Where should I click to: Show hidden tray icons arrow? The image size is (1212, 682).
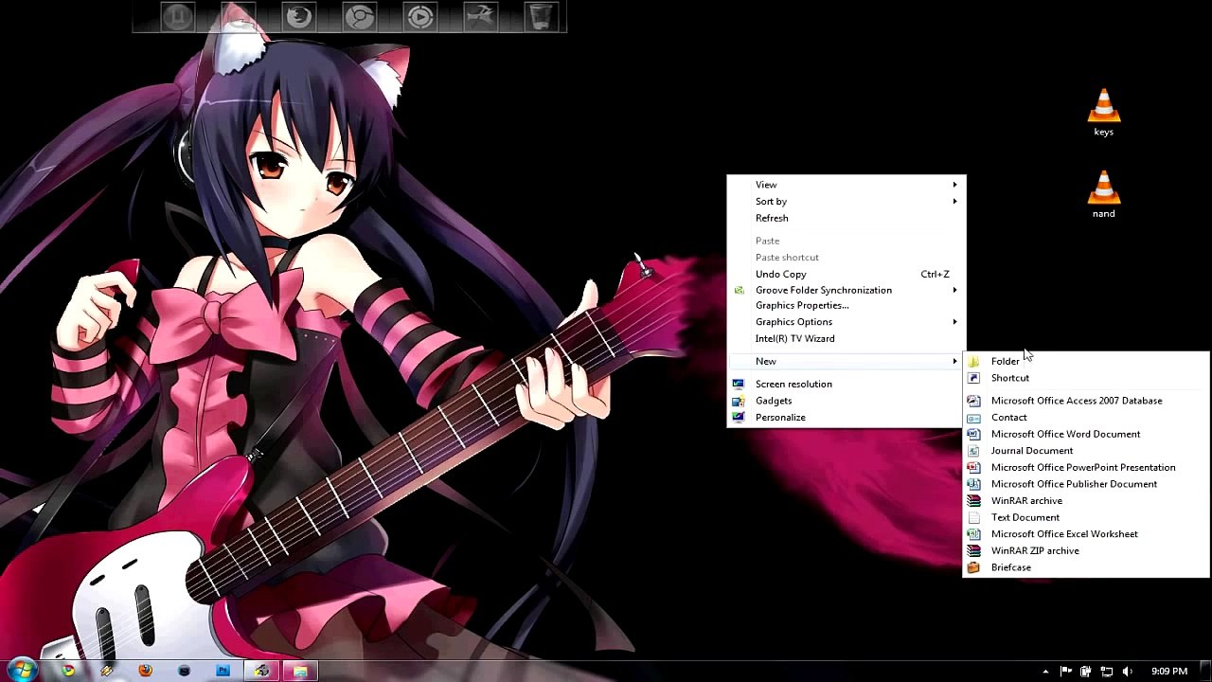click(x=1045, y=672)
